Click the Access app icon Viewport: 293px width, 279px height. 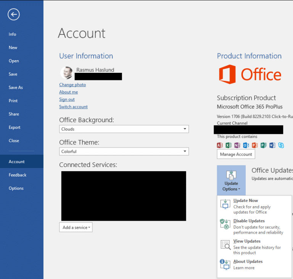(x=220, y=145)
